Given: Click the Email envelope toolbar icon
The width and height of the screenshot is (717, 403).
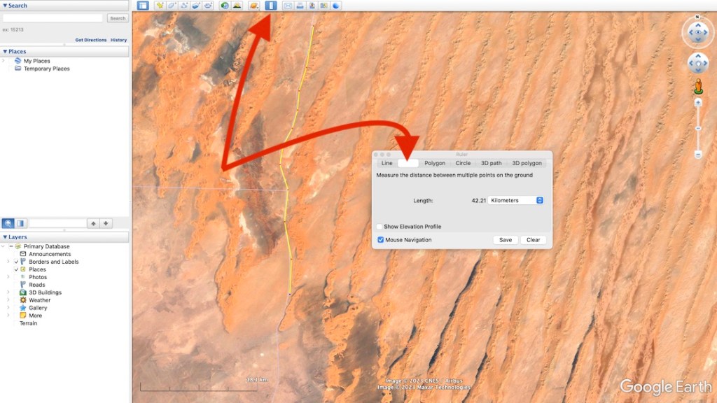Looking at the screenshot, I should (288, 6).
